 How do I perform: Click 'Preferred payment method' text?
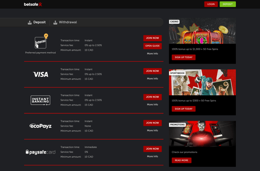pos(40,53)
